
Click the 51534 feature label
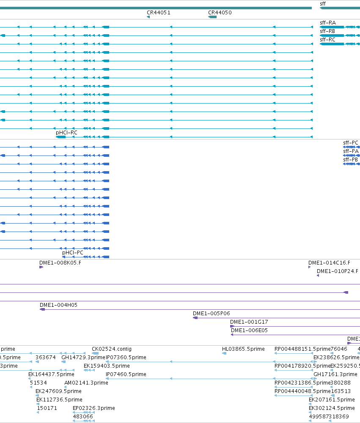[38, 383]
